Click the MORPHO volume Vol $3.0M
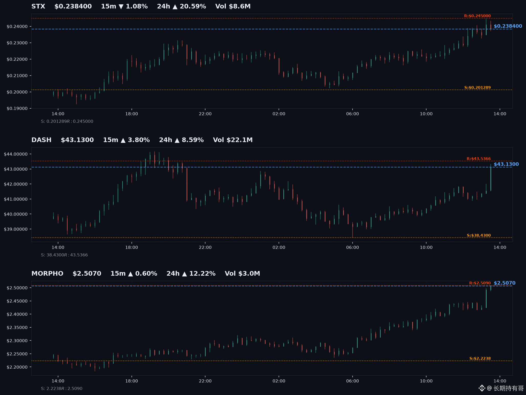 click(x=243, y=274)
